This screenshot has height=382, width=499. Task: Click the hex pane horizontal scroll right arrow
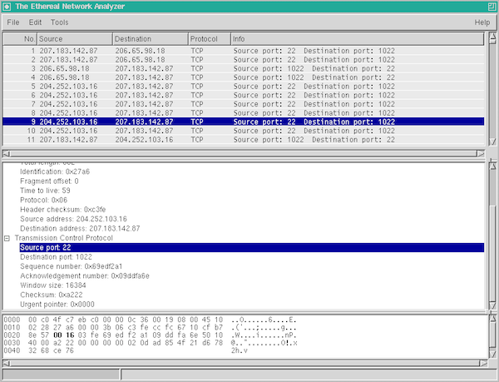click(x=484, y=363)
